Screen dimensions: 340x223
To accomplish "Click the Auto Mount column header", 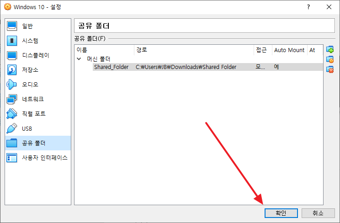I will [x=289, y=50].
